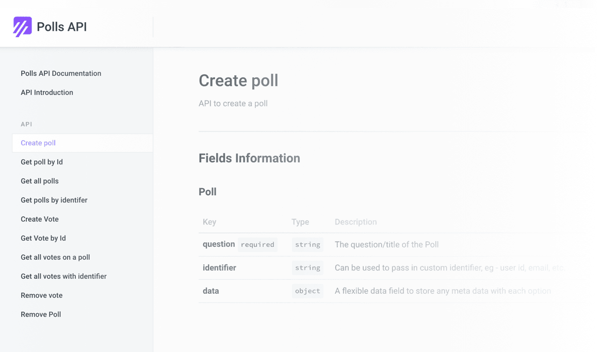
Task: Open the Remove Poll page
Action: pyautogui.click(x=41, y=314)
